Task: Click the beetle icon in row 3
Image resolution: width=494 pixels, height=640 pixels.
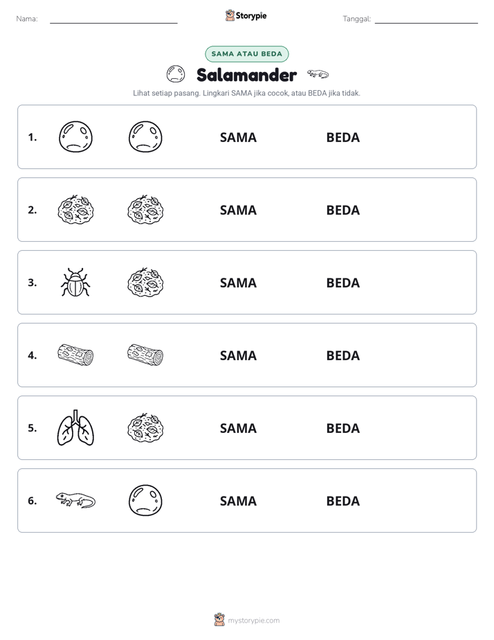Action: tap(75, 282)
